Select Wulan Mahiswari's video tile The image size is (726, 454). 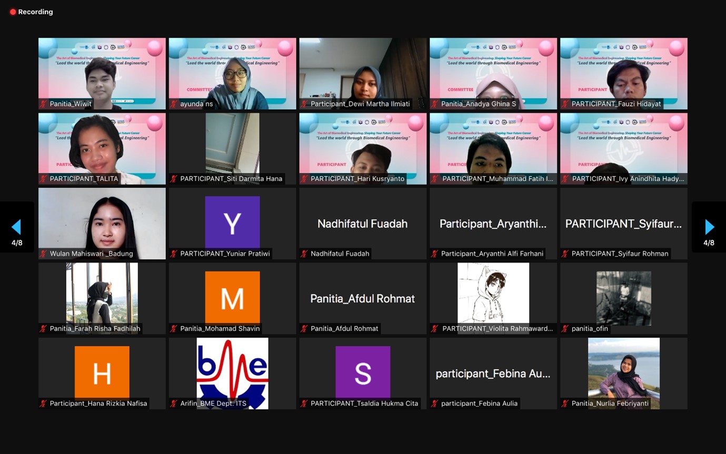pos(102,221)
